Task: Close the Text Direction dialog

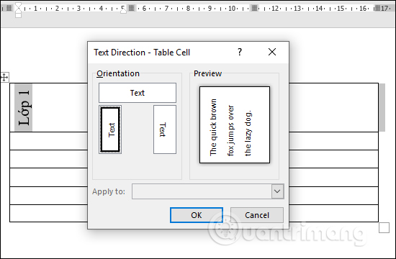Action: click(272, 52)
